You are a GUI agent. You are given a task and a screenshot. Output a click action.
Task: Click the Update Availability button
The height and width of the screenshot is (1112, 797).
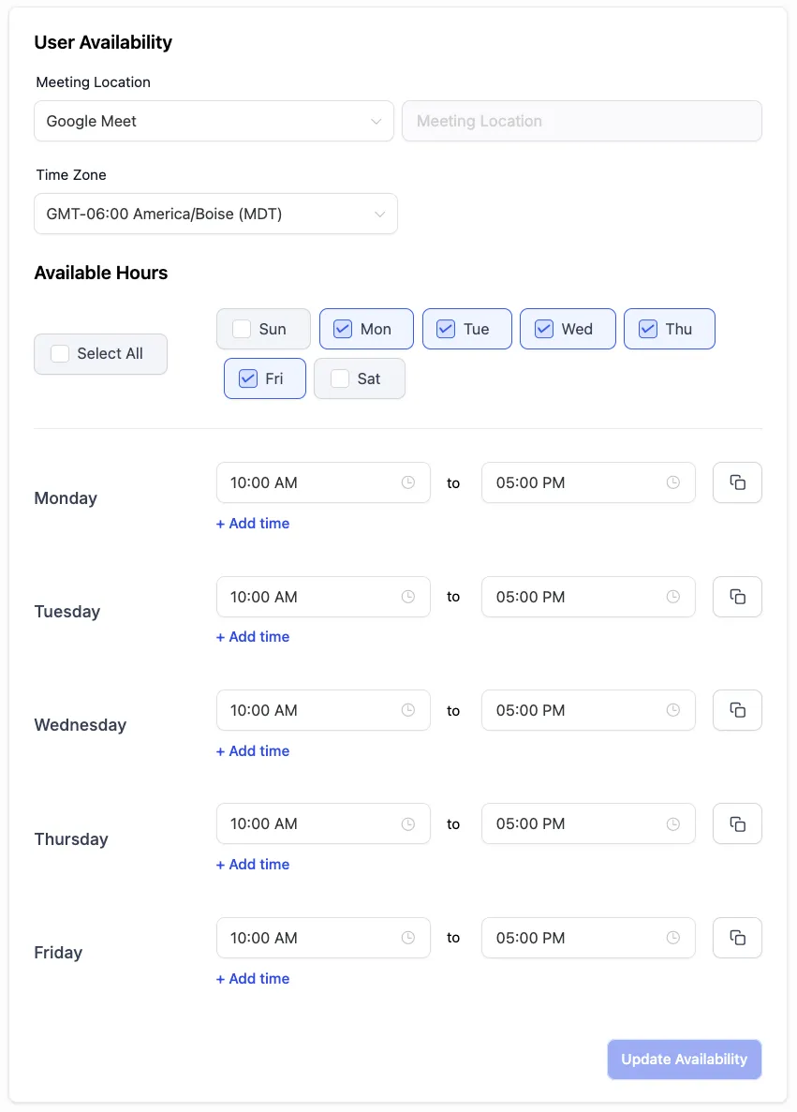click(x=684, y=1060)
